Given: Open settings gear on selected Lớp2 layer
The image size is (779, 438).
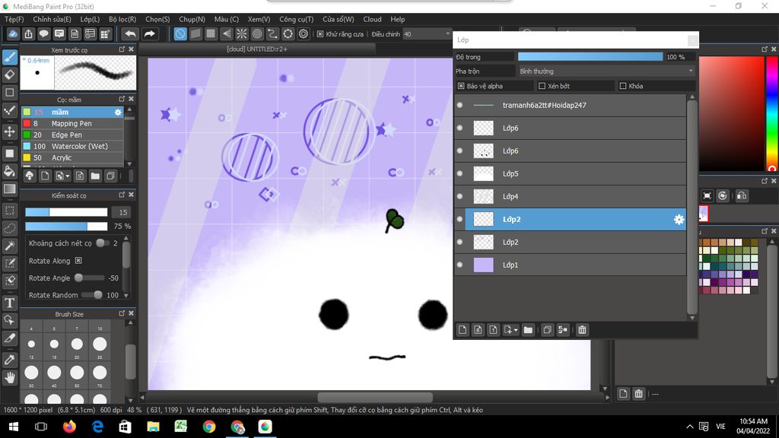Looking at the screenshot, I should 679,220.
